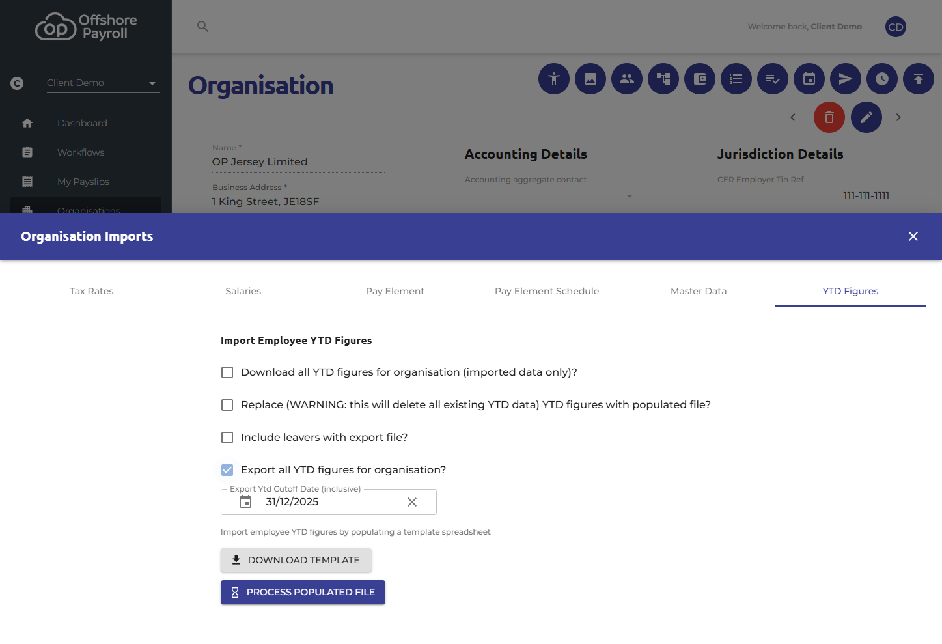The height and width of the screenshot is (644, 942).
Task: Click the people group icon button
Action: tap(627, 79)
